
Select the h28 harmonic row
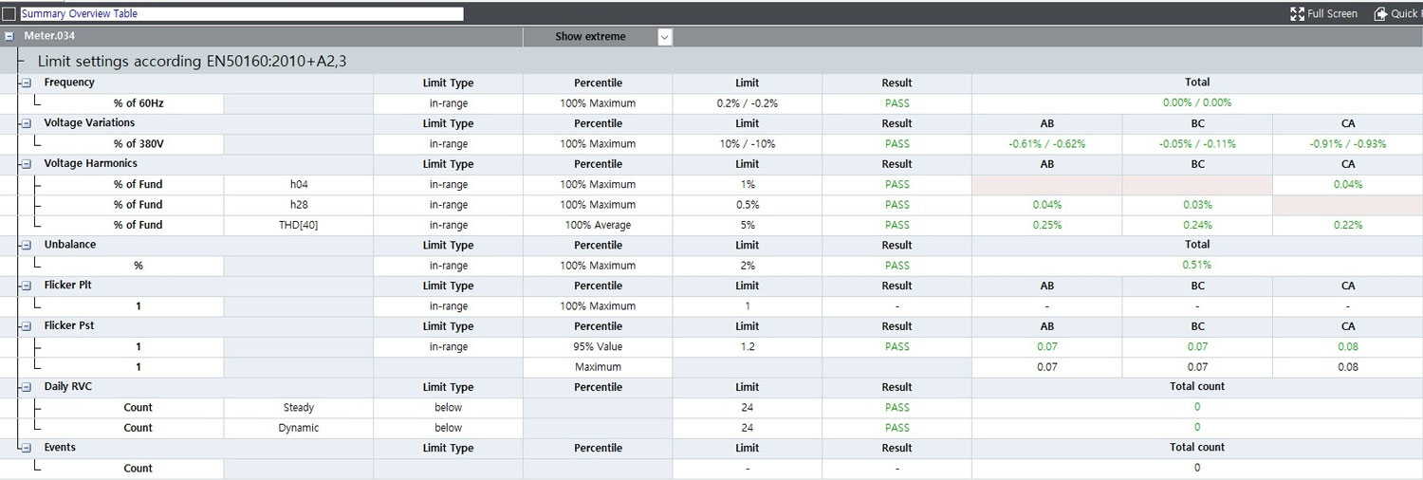click(x=299, y=205)
